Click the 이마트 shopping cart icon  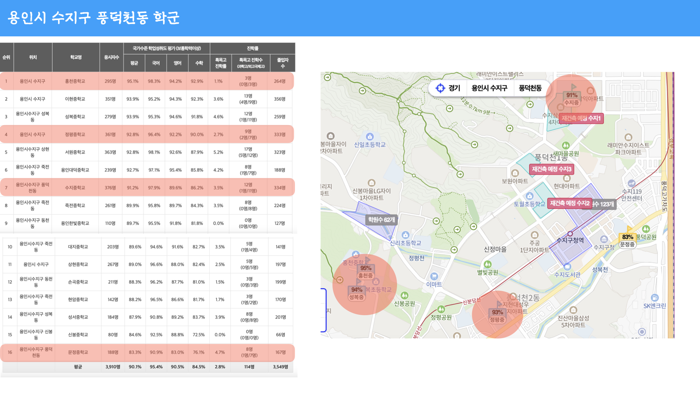pyautogui.click(x=434, y=277)
